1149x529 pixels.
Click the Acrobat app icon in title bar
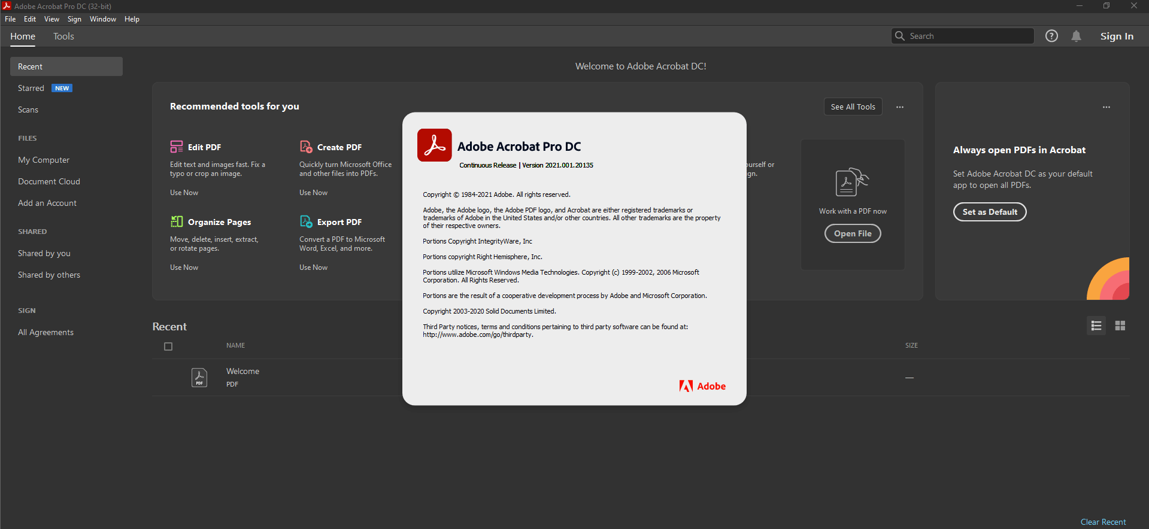pos(7,6)
